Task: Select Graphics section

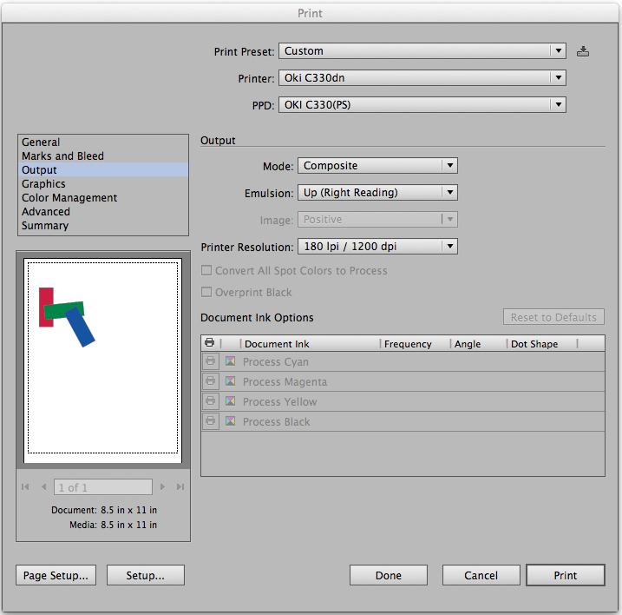Action: (103, 184)
